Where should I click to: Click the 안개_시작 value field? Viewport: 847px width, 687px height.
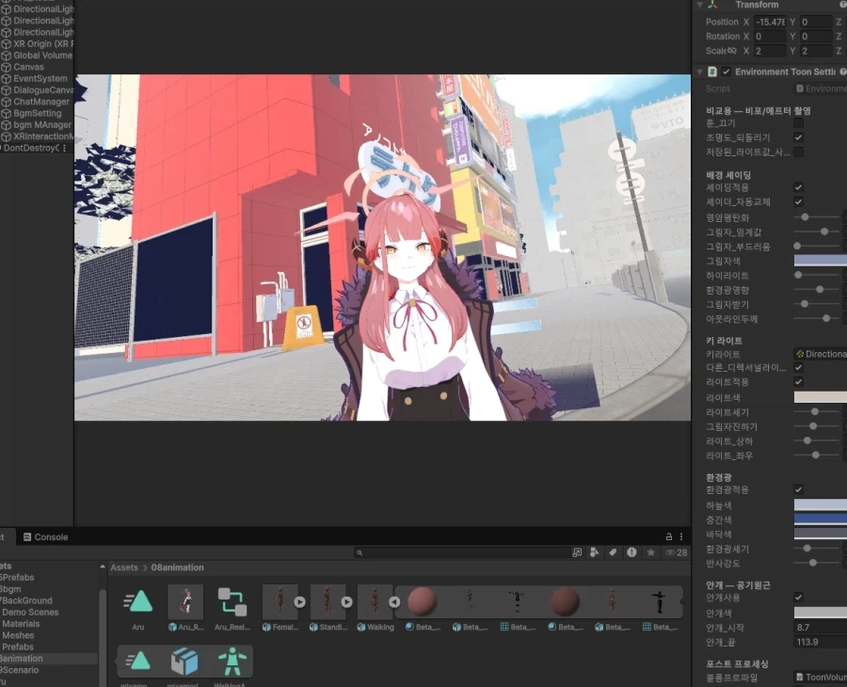click(821, 628)
